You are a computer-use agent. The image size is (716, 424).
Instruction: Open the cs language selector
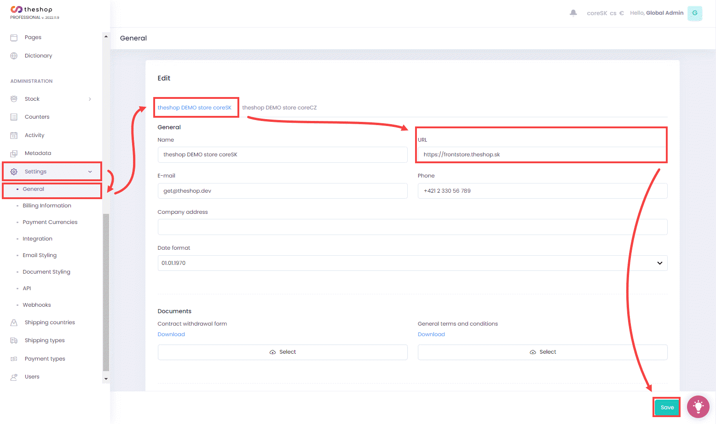(613, 13)
